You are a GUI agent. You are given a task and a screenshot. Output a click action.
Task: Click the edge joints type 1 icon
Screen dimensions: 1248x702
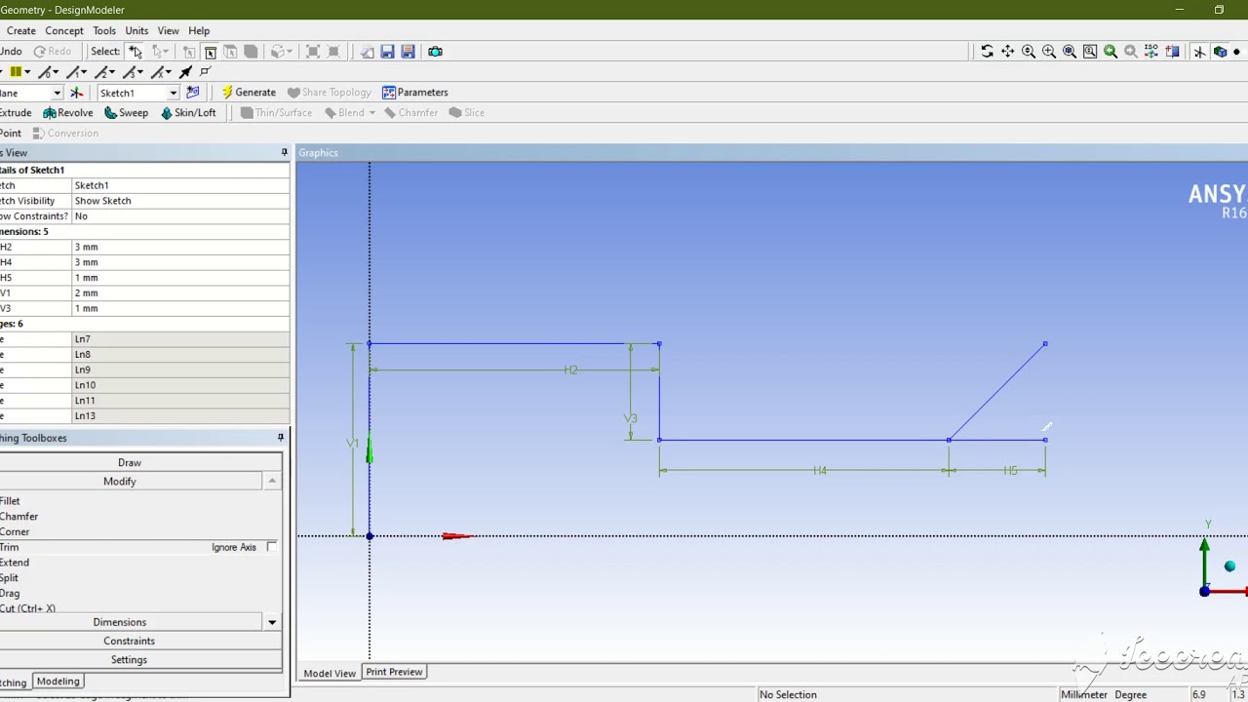pos(74,72)
